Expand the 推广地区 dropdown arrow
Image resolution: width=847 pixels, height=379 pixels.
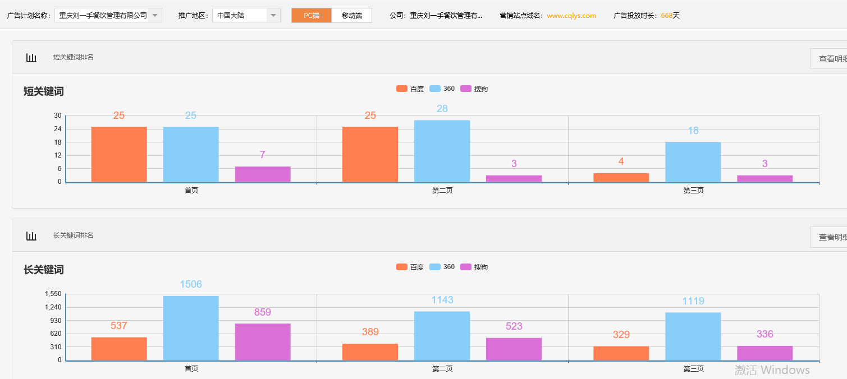click(273, 16)
